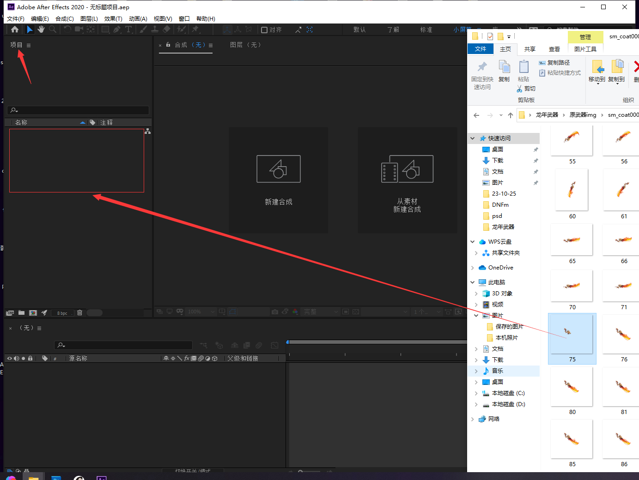Create a new folder in the Project panel

pyautogui.click(x=21, y=313)
